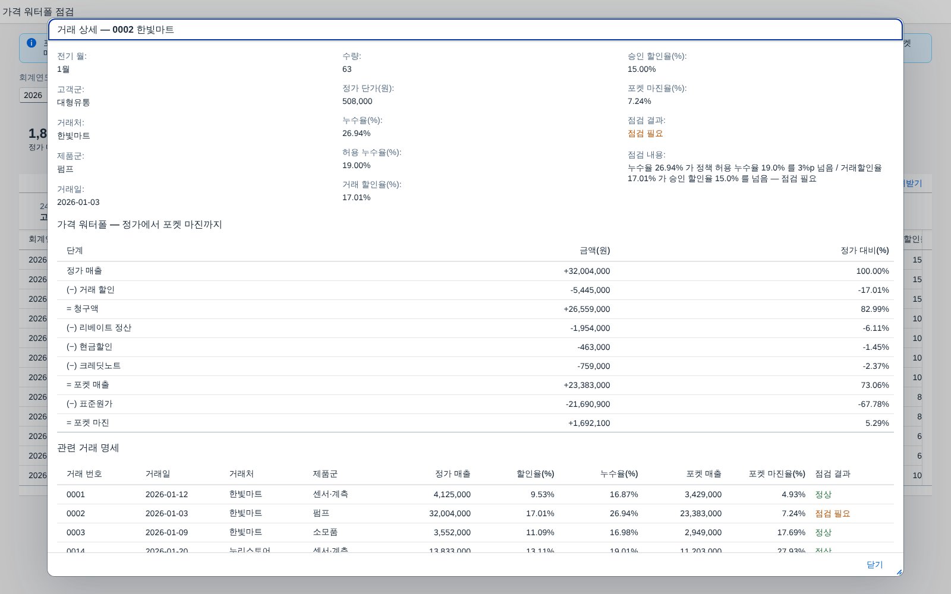Click the (−) 거래 할인 waterfall row
Viewport: 951px width, 594px height.
point(475,290)
